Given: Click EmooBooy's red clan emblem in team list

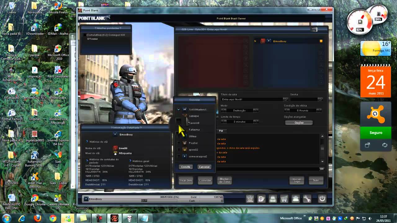Looking at the screenshot, I should click(263, 41).
